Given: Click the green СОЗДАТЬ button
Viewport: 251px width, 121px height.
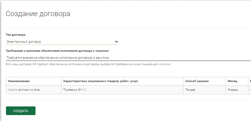Looking at the screenshot, I should coord(20,111).
